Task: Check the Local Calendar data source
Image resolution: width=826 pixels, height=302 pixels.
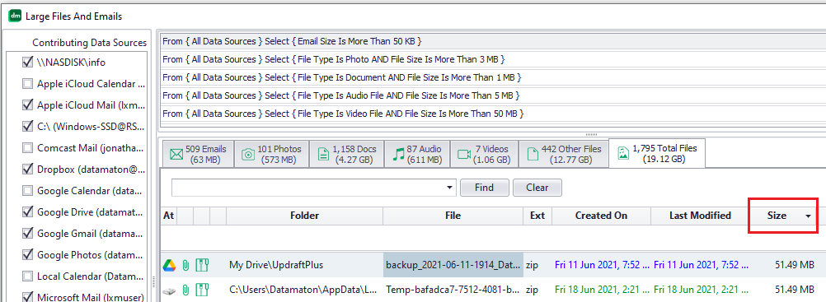Action: point(27,276)
